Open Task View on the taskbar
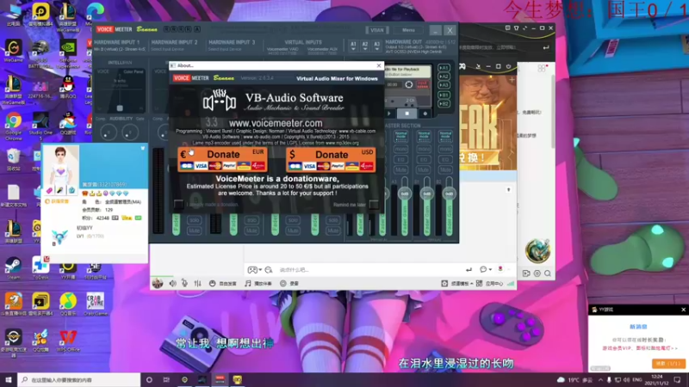Image resolution: width=689 pixels, height=387 pixels. pos(166,379)
